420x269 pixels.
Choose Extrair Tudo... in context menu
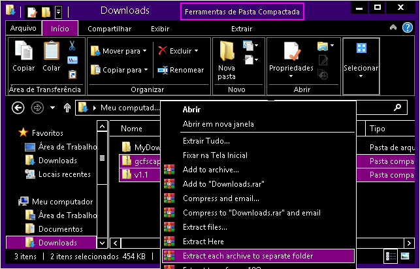tap(258, 141)
